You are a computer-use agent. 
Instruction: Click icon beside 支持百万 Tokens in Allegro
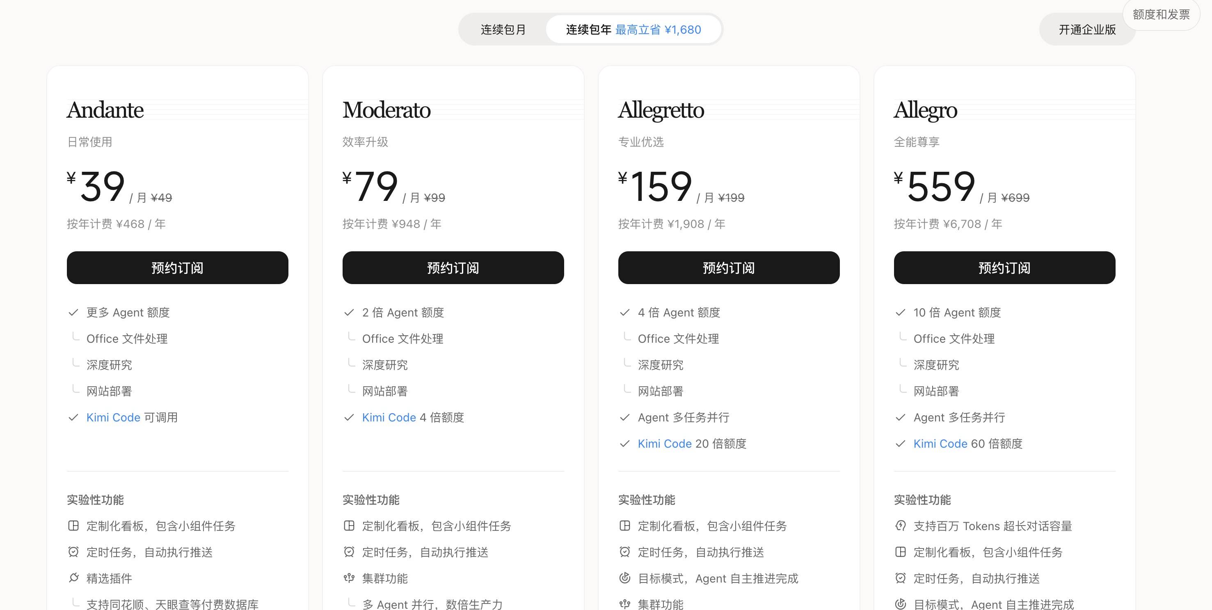pos(901,526)
